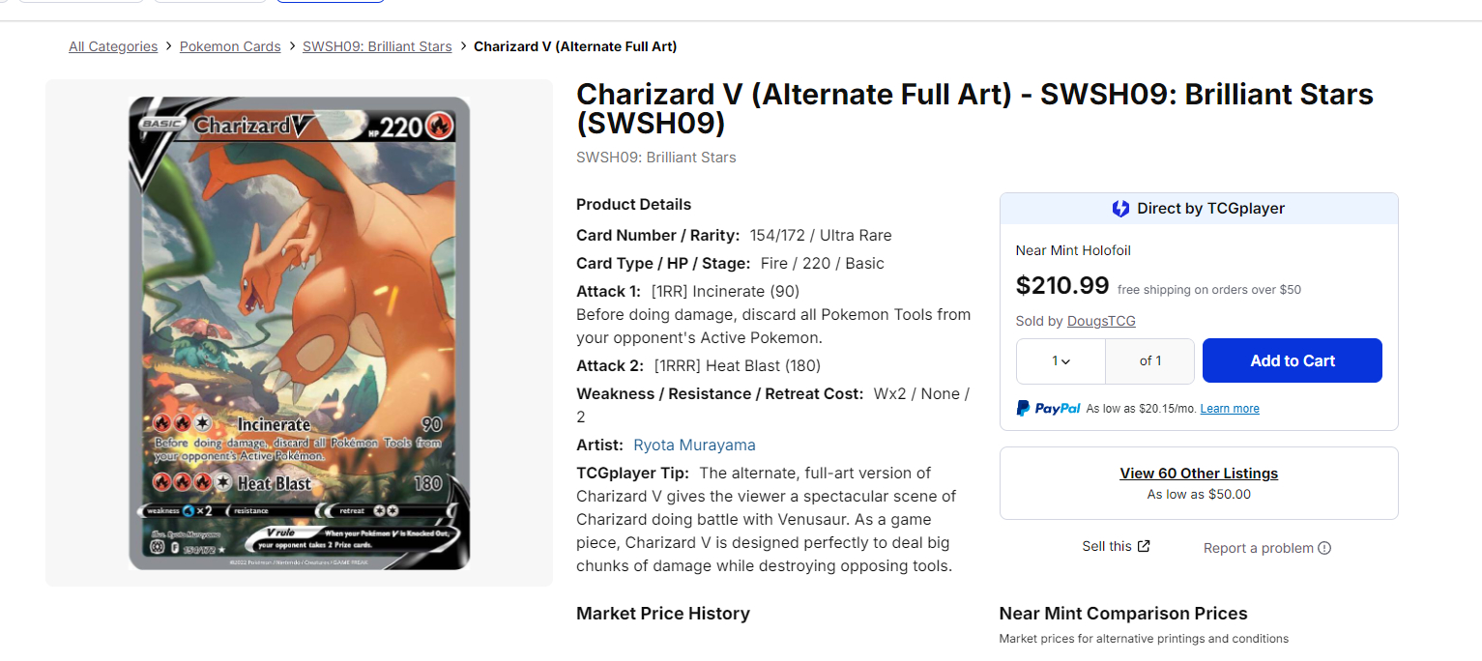Screen dimensions: 1482x661
Task: Open artist Ryota Murayama's link
Action: [694, 445]
